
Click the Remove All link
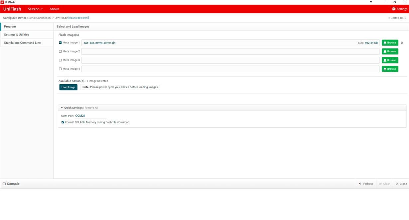click(91, 108)
